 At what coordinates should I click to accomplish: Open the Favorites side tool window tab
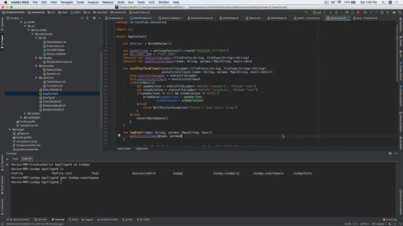(2, 163)
